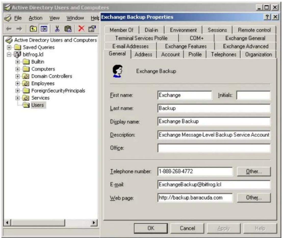Image resolution: width=282 pixels, height=238 pixels.
Task: Expand the ForeignSecurityPrincipals container
Action: coord(17,91)
